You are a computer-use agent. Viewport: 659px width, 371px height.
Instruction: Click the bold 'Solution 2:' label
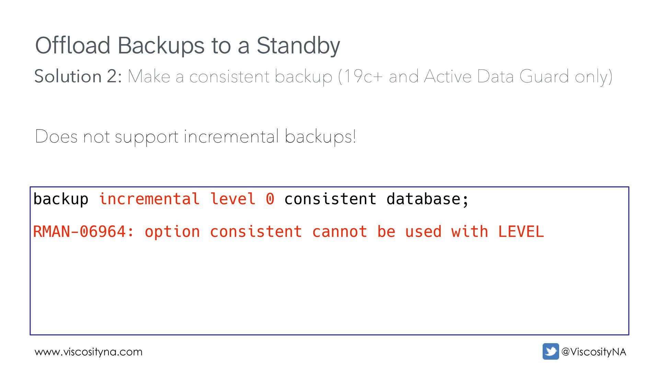click(78, 76)
